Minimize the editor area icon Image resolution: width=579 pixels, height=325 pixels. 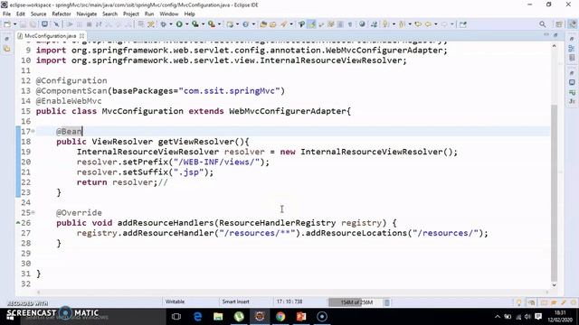[x=546, y=34]
